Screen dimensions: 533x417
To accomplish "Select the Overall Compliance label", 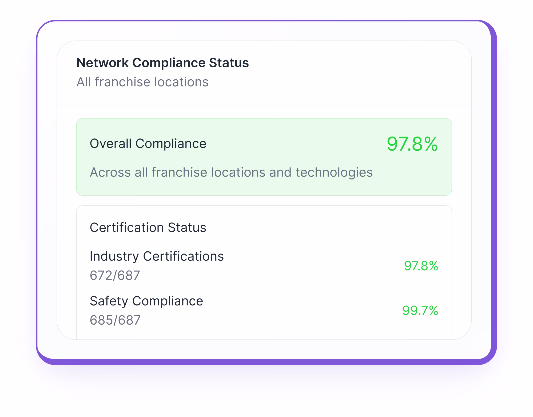I will click(x=148, y=144).
